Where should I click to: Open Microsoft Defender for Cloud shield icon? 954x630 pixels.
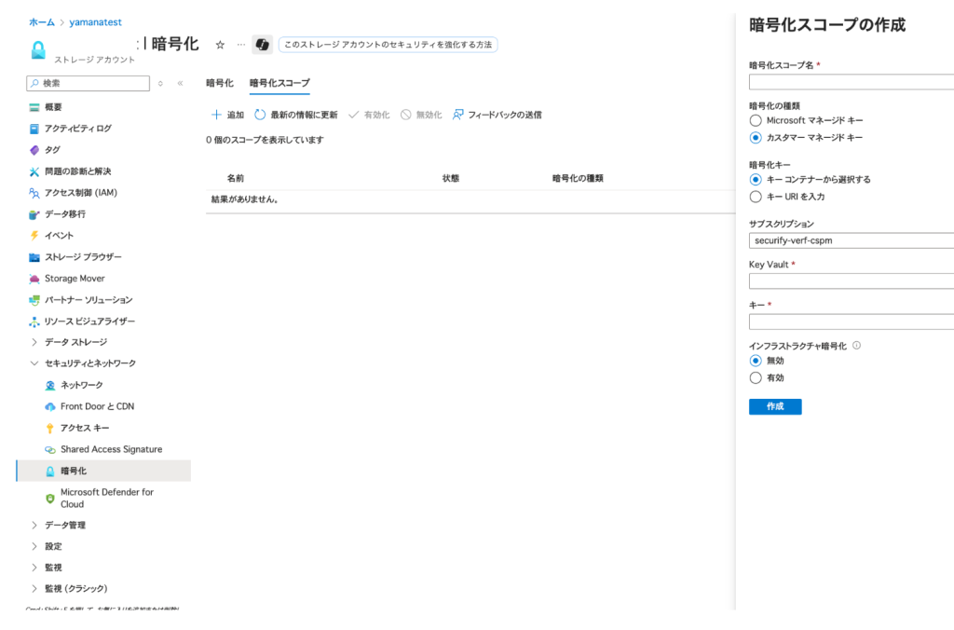tap(50, 498)
